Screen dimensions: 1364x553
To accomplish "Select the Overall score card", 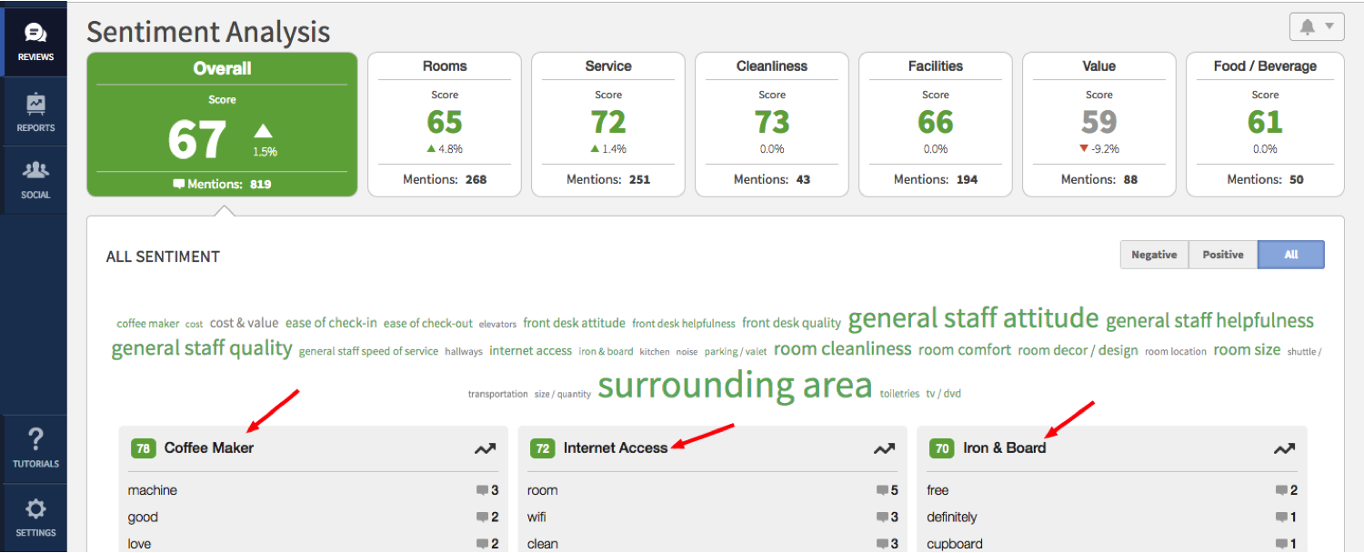I will click(222, 125).
